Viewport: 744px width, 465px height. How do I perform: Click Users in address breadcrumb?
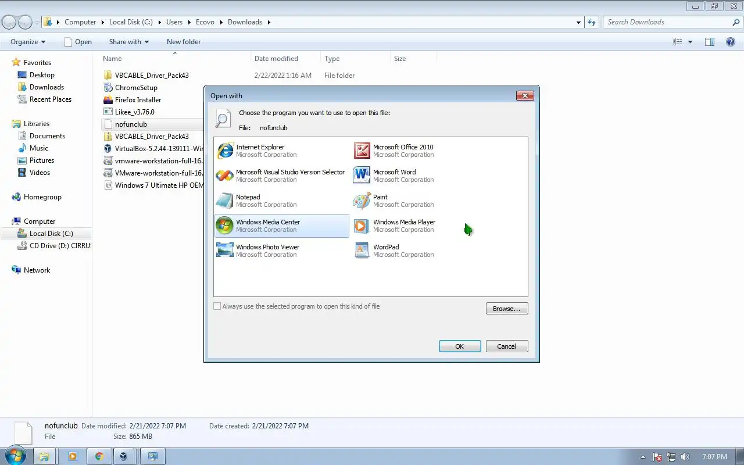[174, 22]
